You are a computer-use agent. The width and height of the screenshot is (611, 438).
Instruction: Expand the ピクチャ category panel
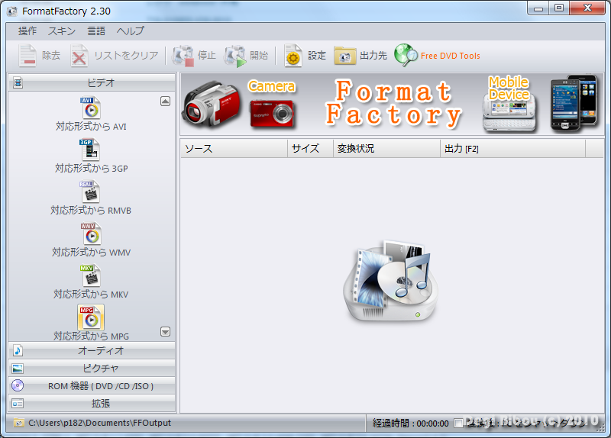[x=92, y=369]
